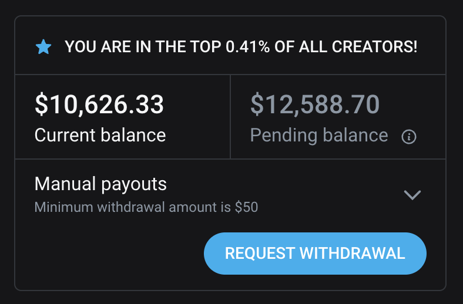Click the Current balance label
The image size is (463, 304).
coord(100,136)
